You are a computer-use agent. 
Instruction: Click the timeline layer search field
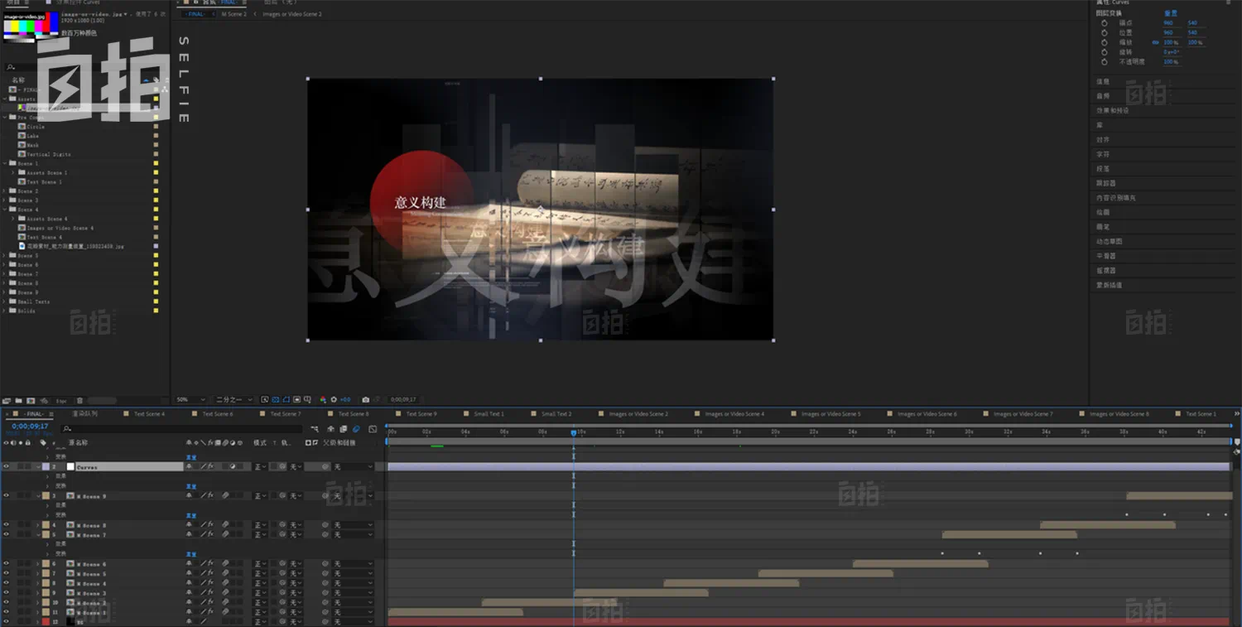click(x=182, y=429)
